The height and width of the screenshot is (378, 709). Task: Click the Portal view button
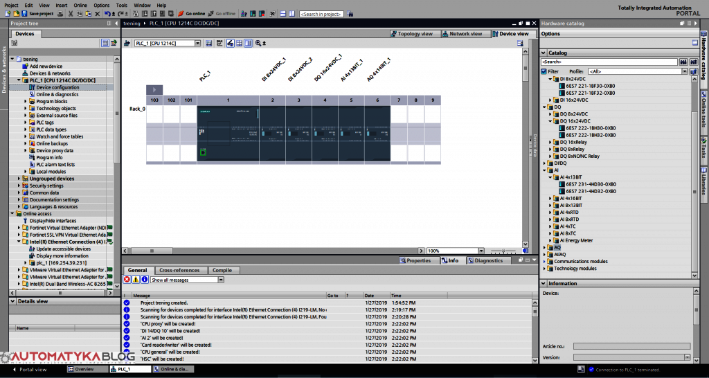(30, 370)
